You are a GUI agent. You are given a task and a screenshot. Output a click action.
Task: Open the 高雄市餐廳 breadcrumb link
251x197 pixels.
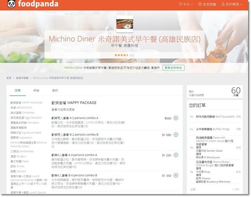[22, 78]
